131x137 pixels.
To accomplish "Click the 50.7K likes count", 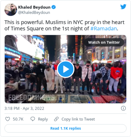I will click(x=18, y=119).
